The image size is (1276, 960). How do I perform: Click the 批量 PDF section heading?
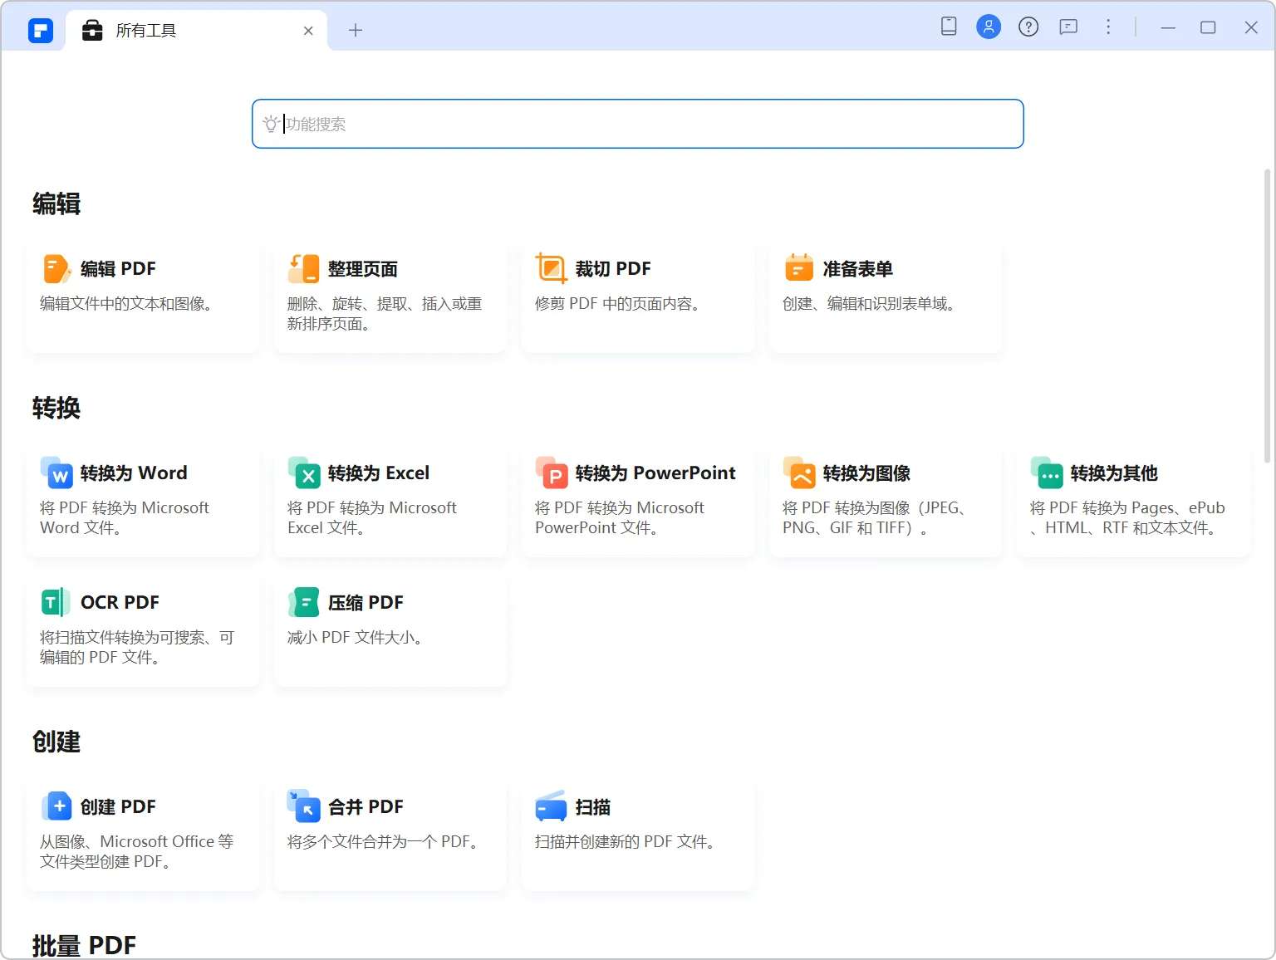(x=84, y=946)
